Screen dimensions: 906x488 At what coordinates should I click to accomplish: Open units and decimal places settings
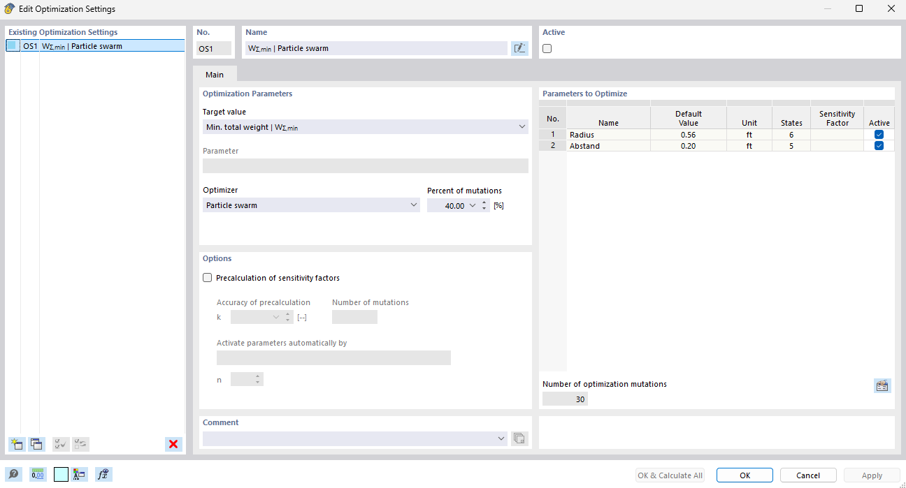(x=36, y=474)
